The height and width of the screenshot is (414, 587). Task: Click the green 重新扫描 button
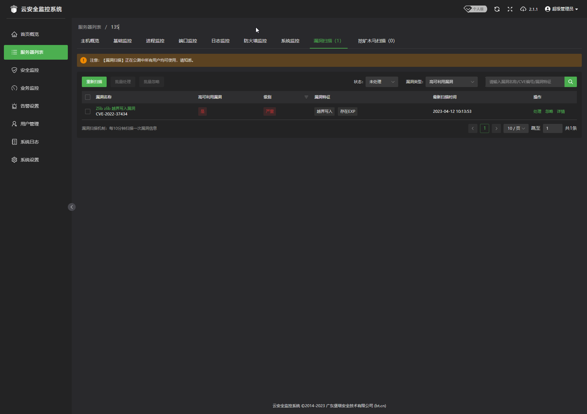94,82
